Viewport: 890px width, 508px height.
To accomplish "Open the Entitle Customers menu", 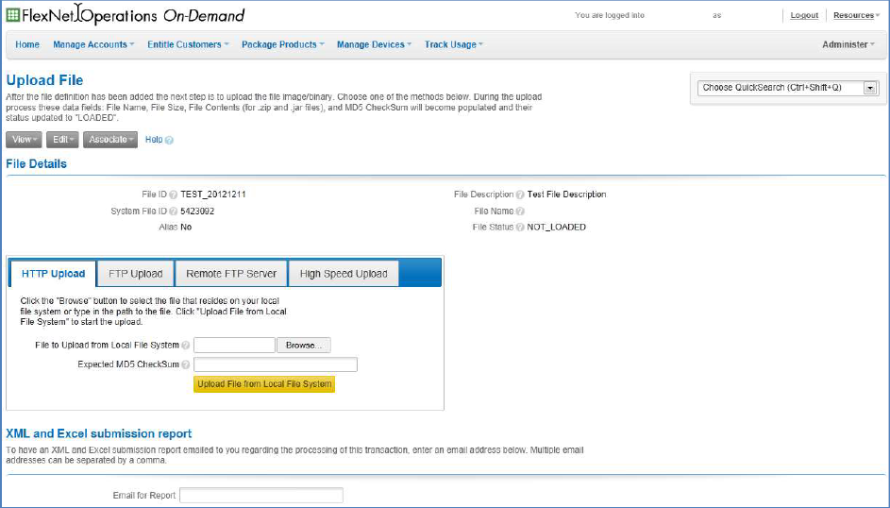I will (x=188, y=44).
